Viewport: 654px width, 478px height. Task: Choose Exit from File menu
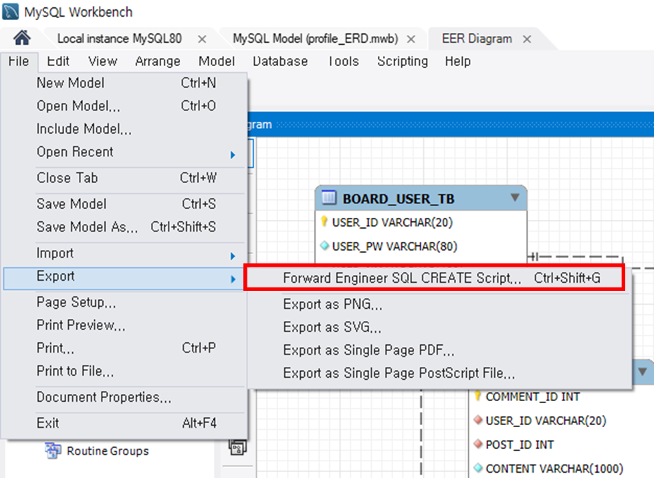(x=124, y=423)
